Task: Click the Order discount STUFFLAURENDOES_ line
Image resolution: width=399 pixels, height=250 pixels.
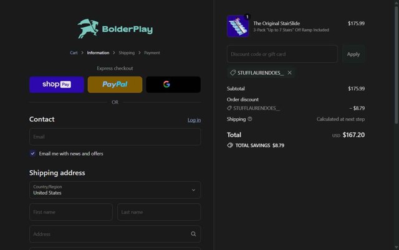Action: click(x=253, y=108)
